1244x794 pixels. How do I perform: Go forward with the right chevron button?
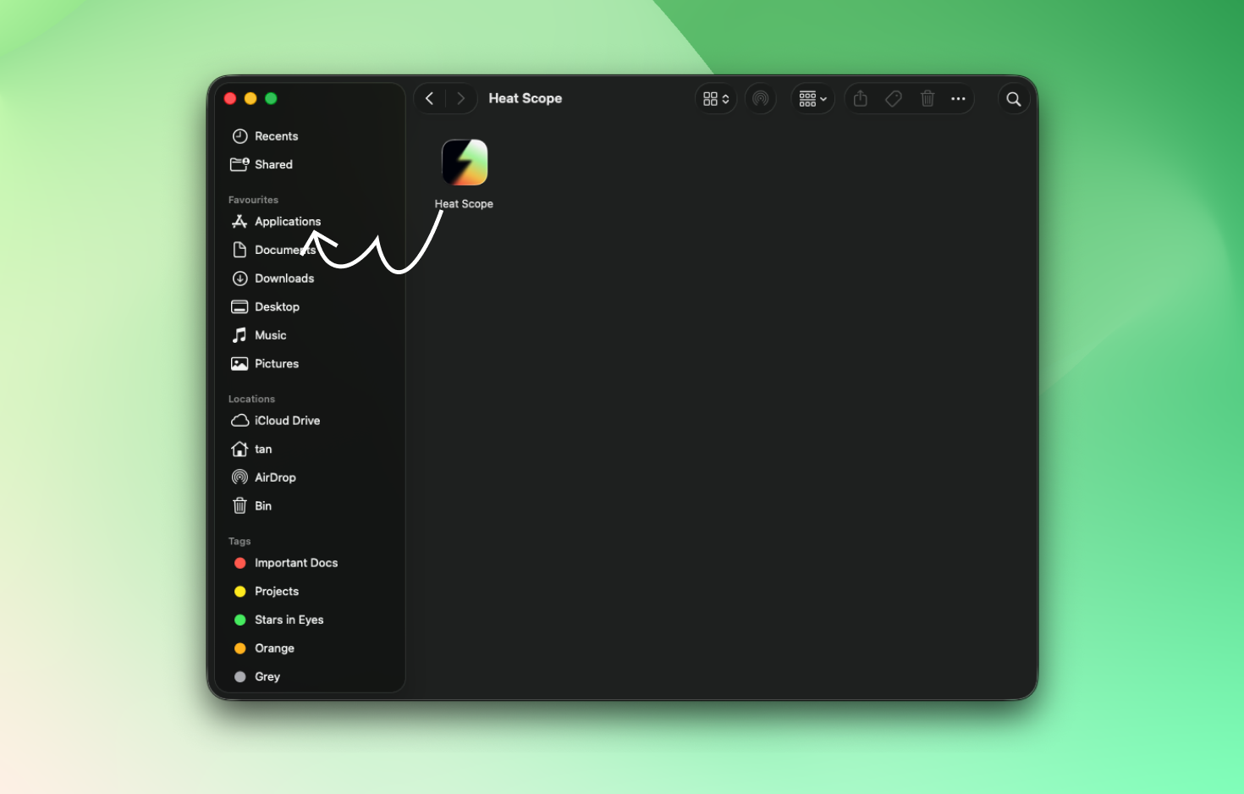coord(460,99)
